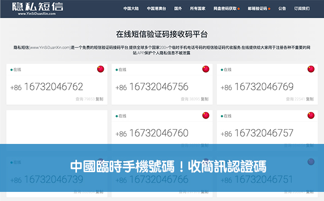The height and width of the screenshot is (201, 324).
Task: Open number +86 16732046757
Action: 257,133
